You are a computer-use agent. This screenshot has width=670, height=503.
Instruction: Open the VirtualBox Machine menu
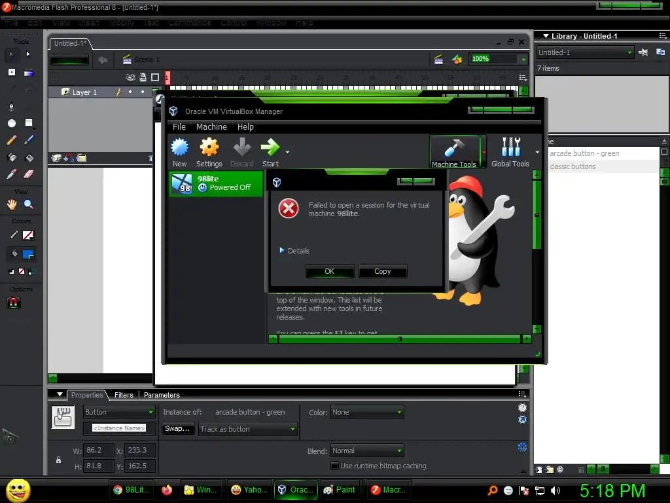[x=211, y=127]
